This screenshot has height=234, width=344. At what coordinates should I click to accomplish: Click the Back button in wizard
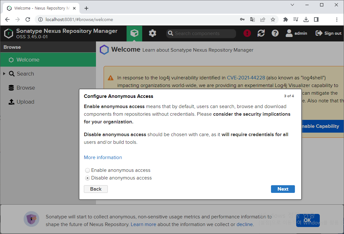click(96, 189)
